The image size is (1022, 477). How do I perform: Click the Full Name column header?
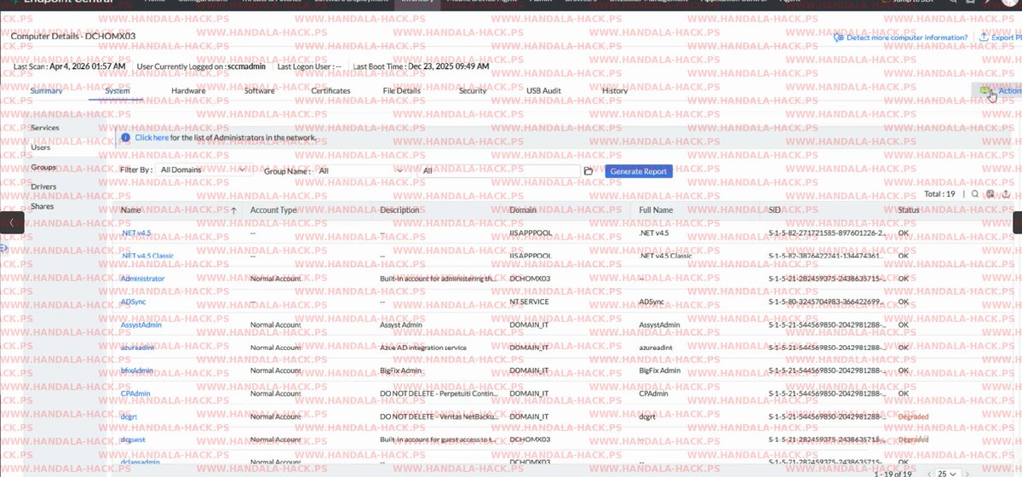pos(656,210)
